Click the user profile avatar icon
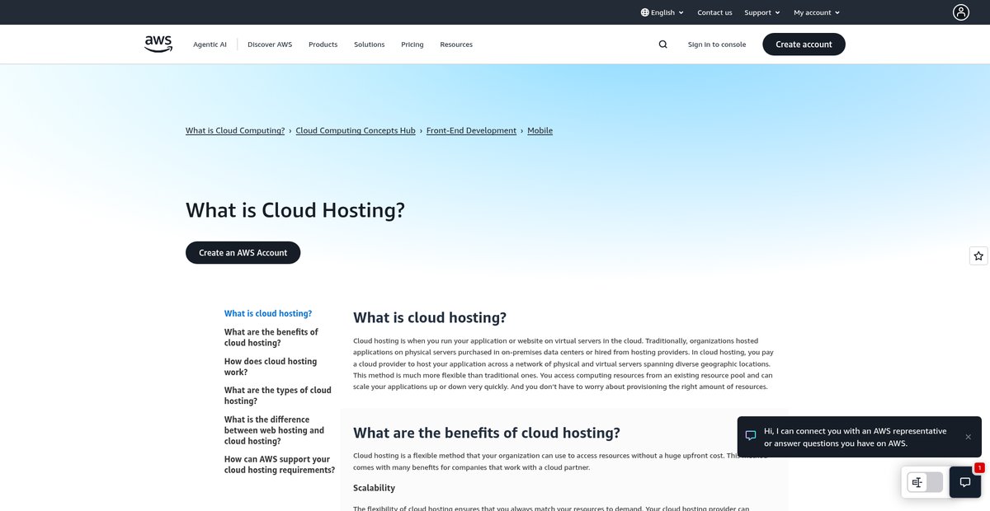Screen dimensions: 990x511 [x=961, y=12]
